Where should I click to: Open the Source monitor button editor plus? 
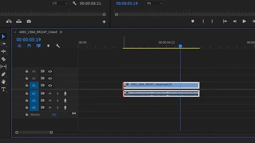click(104, 22)
